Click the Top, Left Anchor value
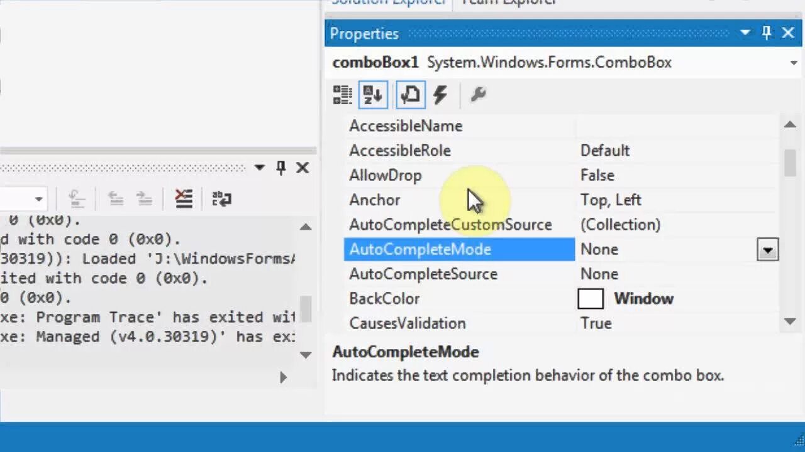 point(611,200)
